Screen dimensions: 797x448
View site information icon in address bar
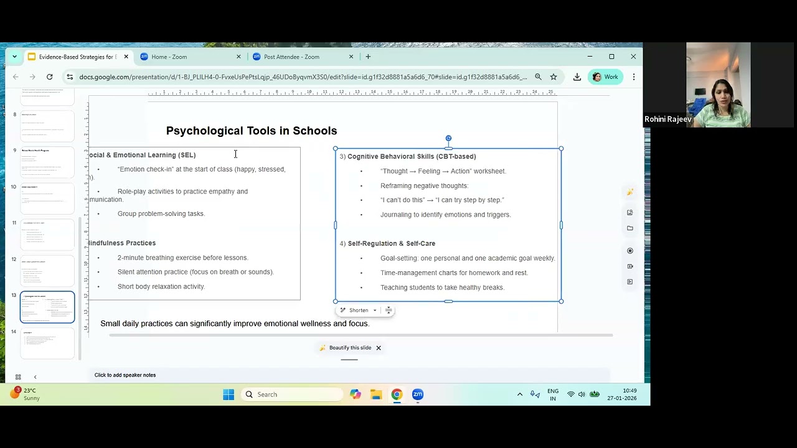[x=70, y=77]
